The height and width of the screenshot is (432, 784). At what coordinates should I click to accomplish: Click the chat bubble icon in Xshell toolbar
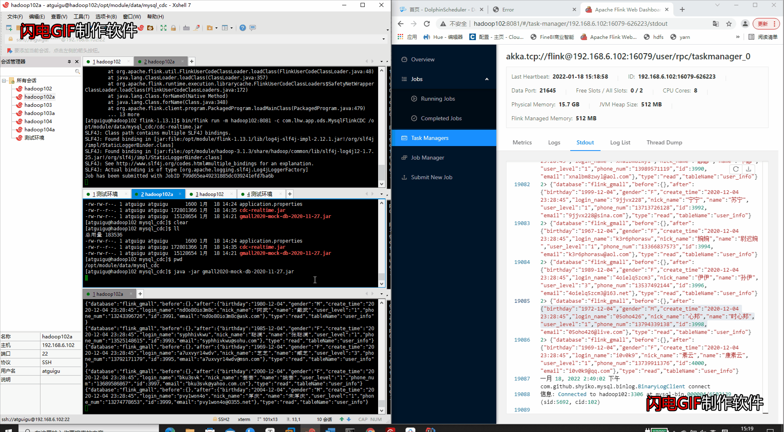[x=253, y=28]
